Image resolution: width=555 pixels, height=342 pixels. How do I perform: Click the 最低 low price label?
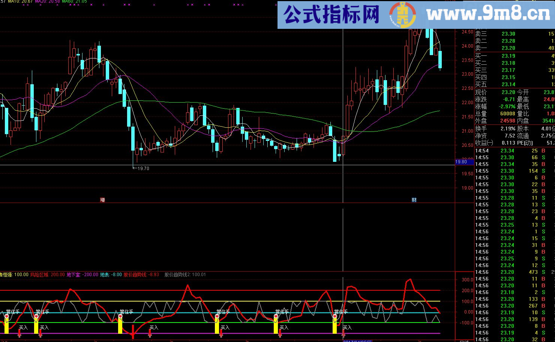coord(523,106)
